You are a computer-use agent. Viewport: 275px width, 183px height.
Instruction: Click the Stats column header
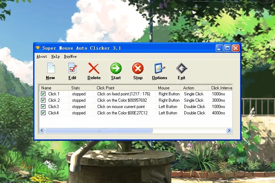[81, 88]
